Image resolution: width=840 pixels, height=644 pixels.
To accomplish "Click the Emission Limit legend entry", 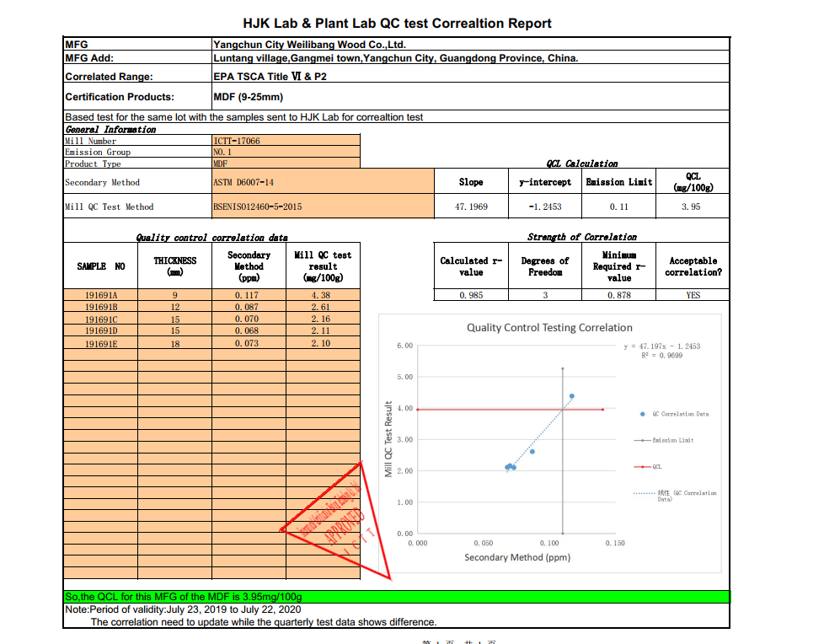I will pos(672,440).
